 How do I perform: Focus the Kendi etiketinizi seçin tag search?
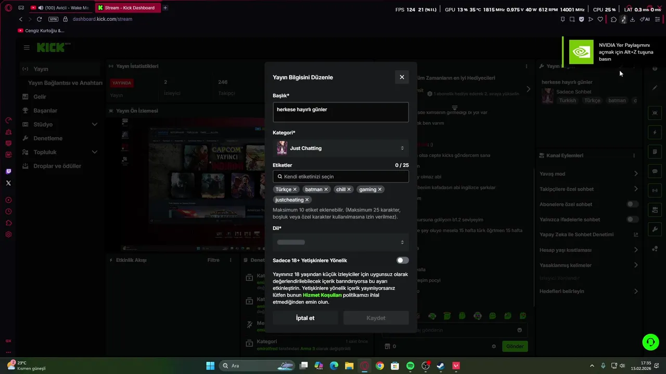coord(340,177)
